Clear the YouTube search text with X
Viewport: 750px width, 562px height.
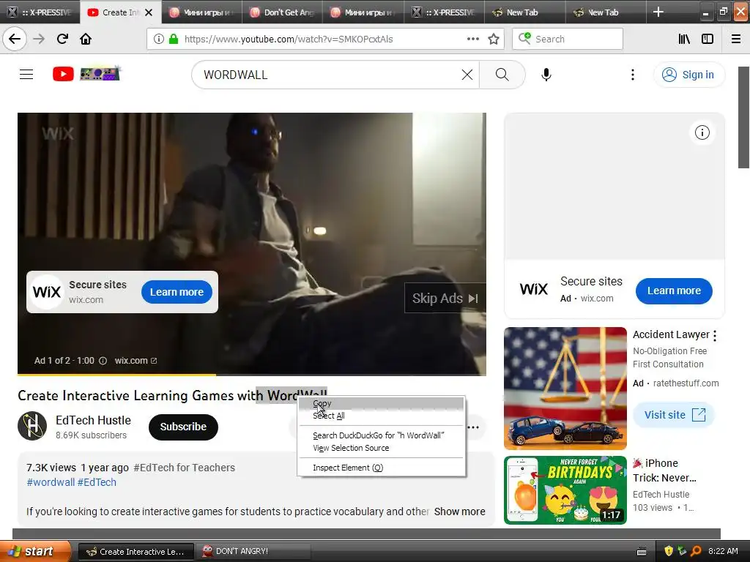coord(467,75)
